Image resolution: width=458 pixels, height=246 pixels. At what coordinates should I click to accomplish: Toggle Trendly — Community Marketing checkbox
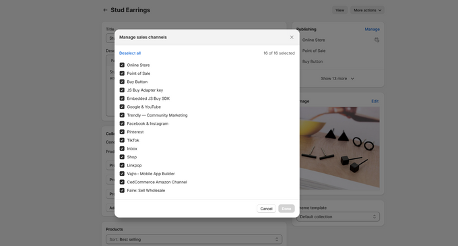pyautogui.click(x=122, y=115)
